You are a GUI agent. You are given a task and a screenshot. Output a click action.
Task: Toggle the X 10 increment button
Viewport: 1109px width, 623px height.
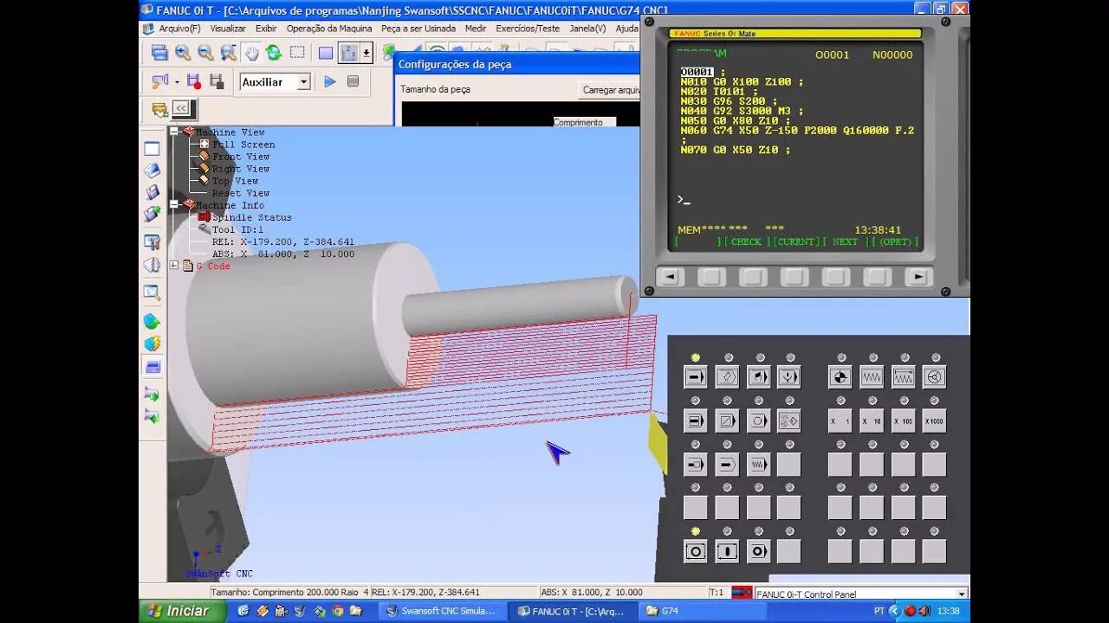pyautogui.click(x=872, y=421)
